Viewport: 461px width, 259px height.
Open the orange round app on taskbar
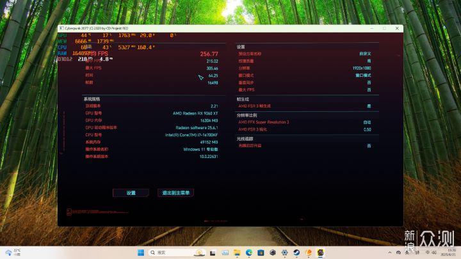[x=309, y=253]
